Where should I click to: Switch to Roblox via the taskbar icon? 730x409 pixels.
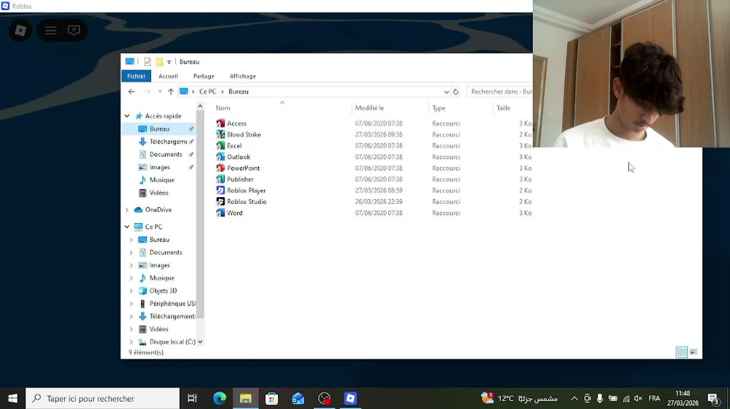[350, 398]
